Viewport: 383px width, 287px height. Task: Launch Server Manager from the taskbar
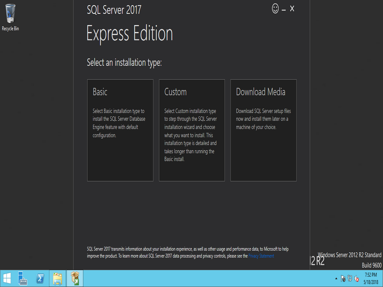[23, 278]
